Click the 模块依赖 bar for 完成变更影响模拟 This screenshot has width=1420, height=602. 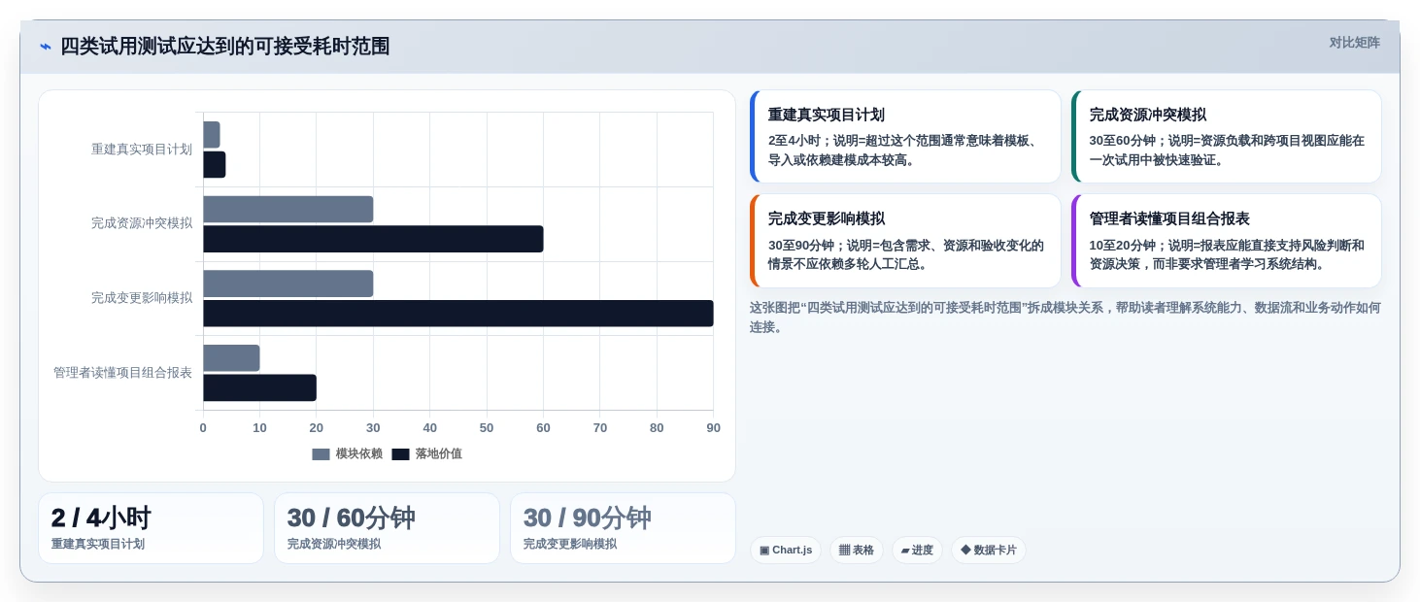click(x=287, y=284)
